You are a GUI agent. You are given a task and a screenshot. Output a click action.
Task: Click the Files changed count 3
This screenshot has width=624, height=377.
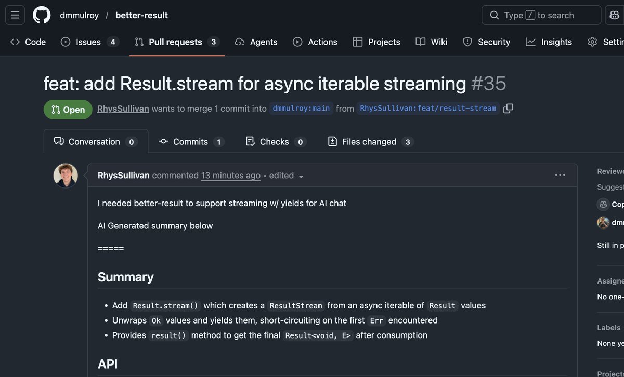point(408,142)
